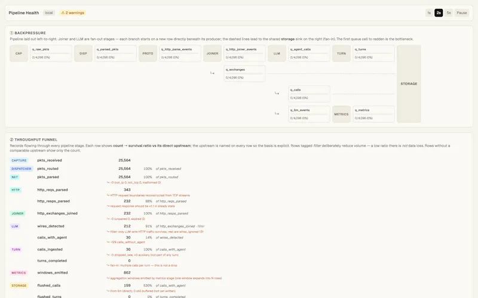Viewport: 478px width, 298px height.
Task: Open the 2 warnings badge
Action: tap(72, 13)
